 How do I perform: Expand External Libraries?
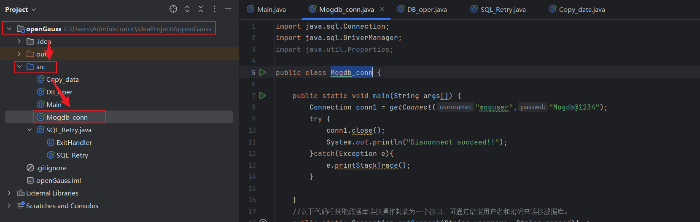(9, 193)
